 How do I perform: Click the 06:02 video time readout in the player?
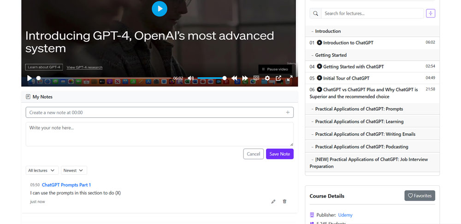(178, 78)
